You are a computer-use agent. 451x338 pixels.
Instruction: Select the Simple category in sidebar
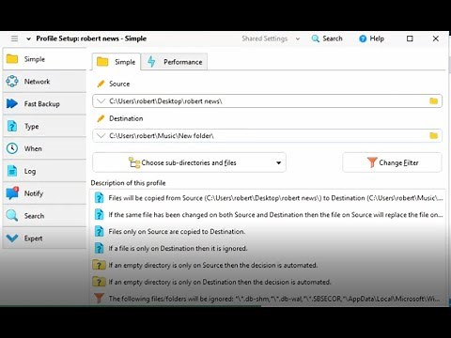44,59
